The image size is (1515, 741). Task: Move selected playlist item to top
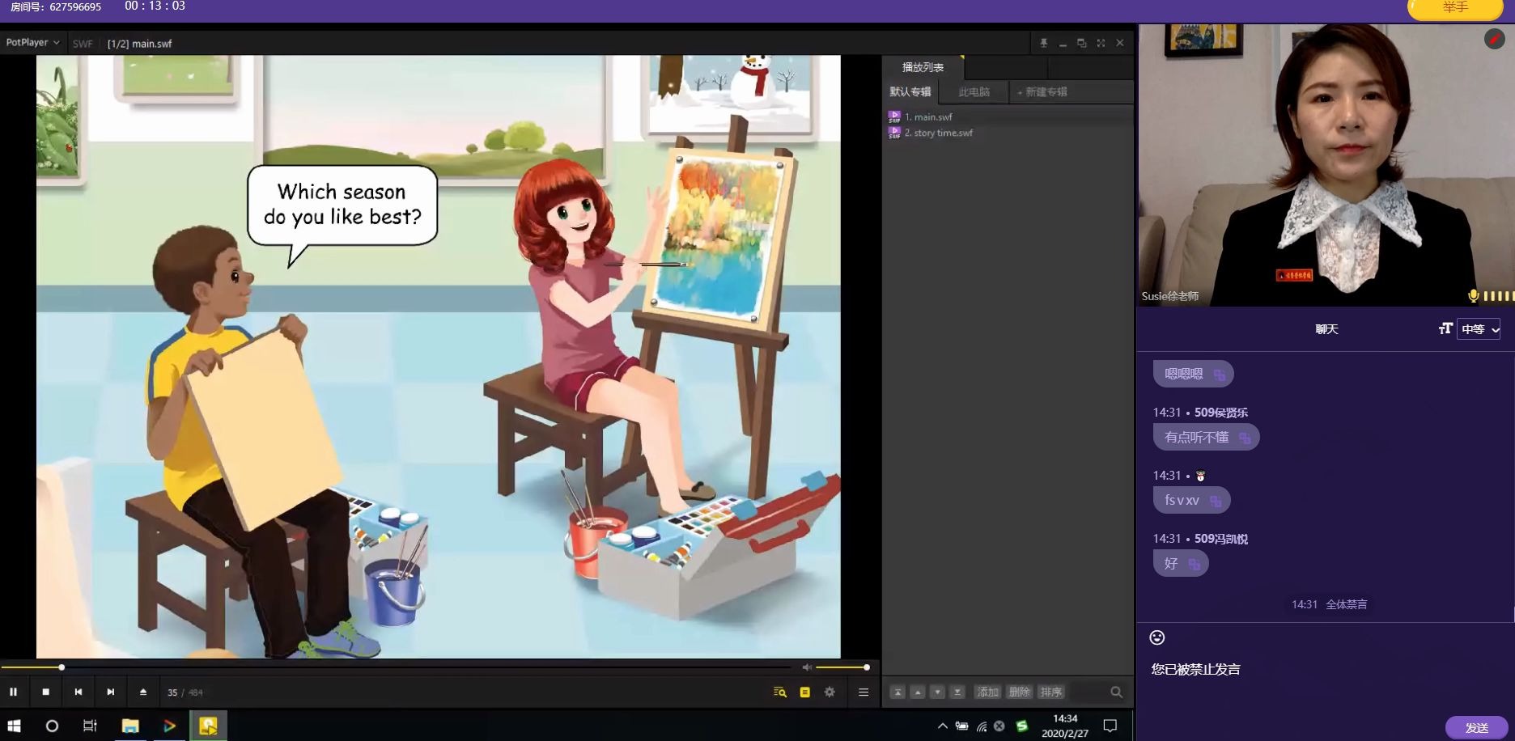coord(898,692)
